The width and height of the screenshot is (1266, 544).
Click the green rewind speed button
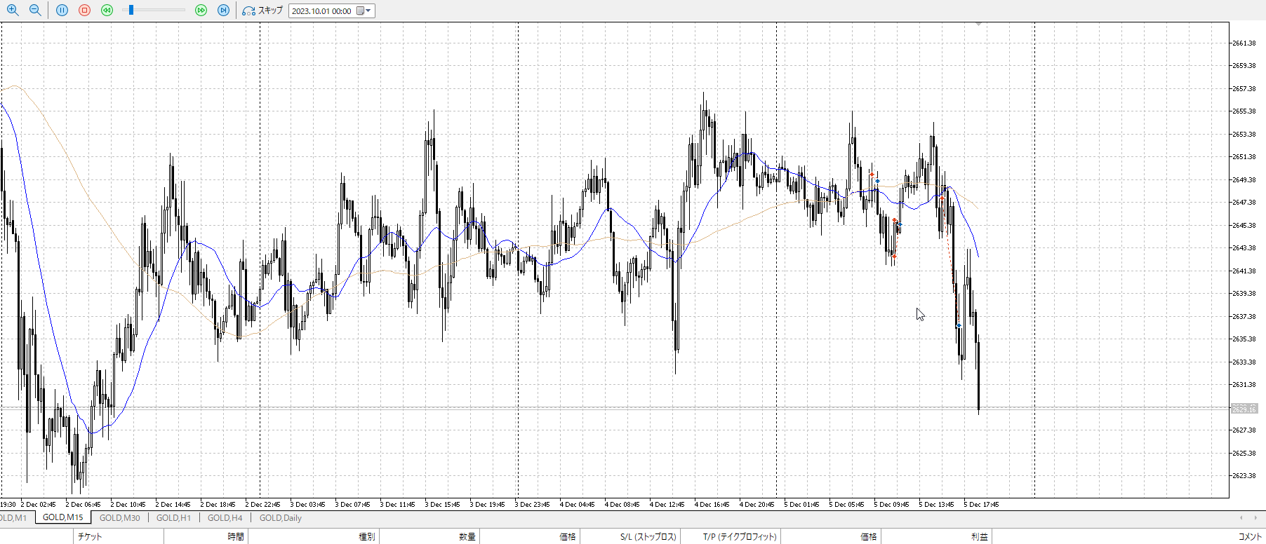click(x=107, y=11)
